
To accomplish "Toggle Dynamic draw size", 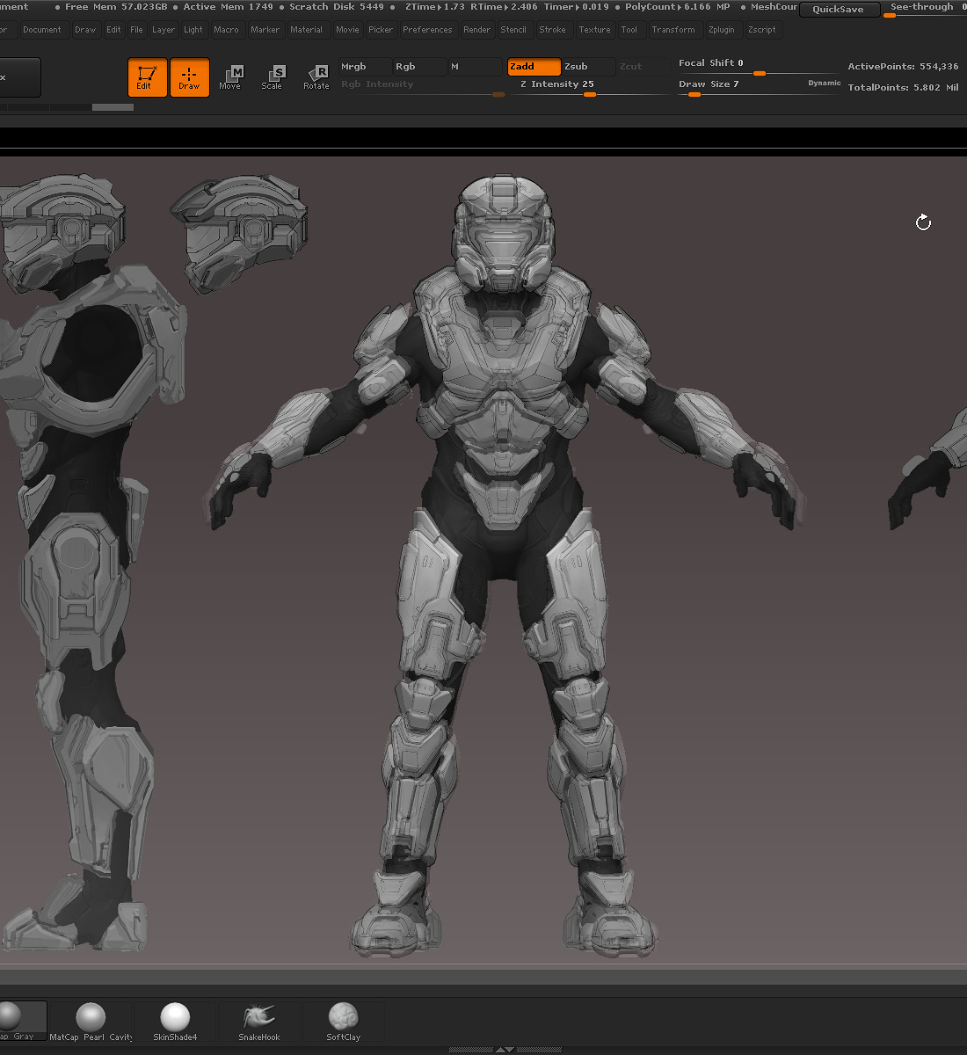I will click(825, 84).
